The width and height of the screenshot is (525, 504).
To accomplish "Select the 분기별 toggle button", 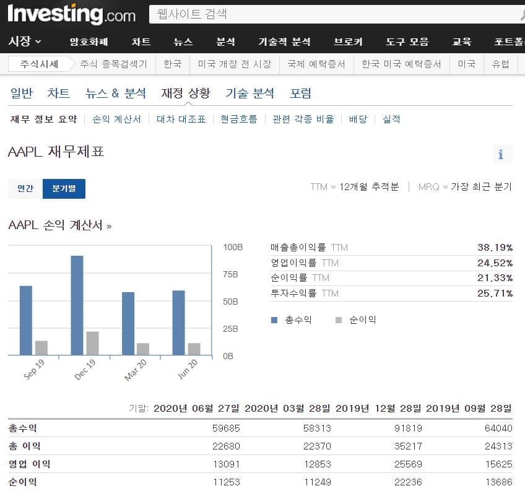I will coord(64,189).
